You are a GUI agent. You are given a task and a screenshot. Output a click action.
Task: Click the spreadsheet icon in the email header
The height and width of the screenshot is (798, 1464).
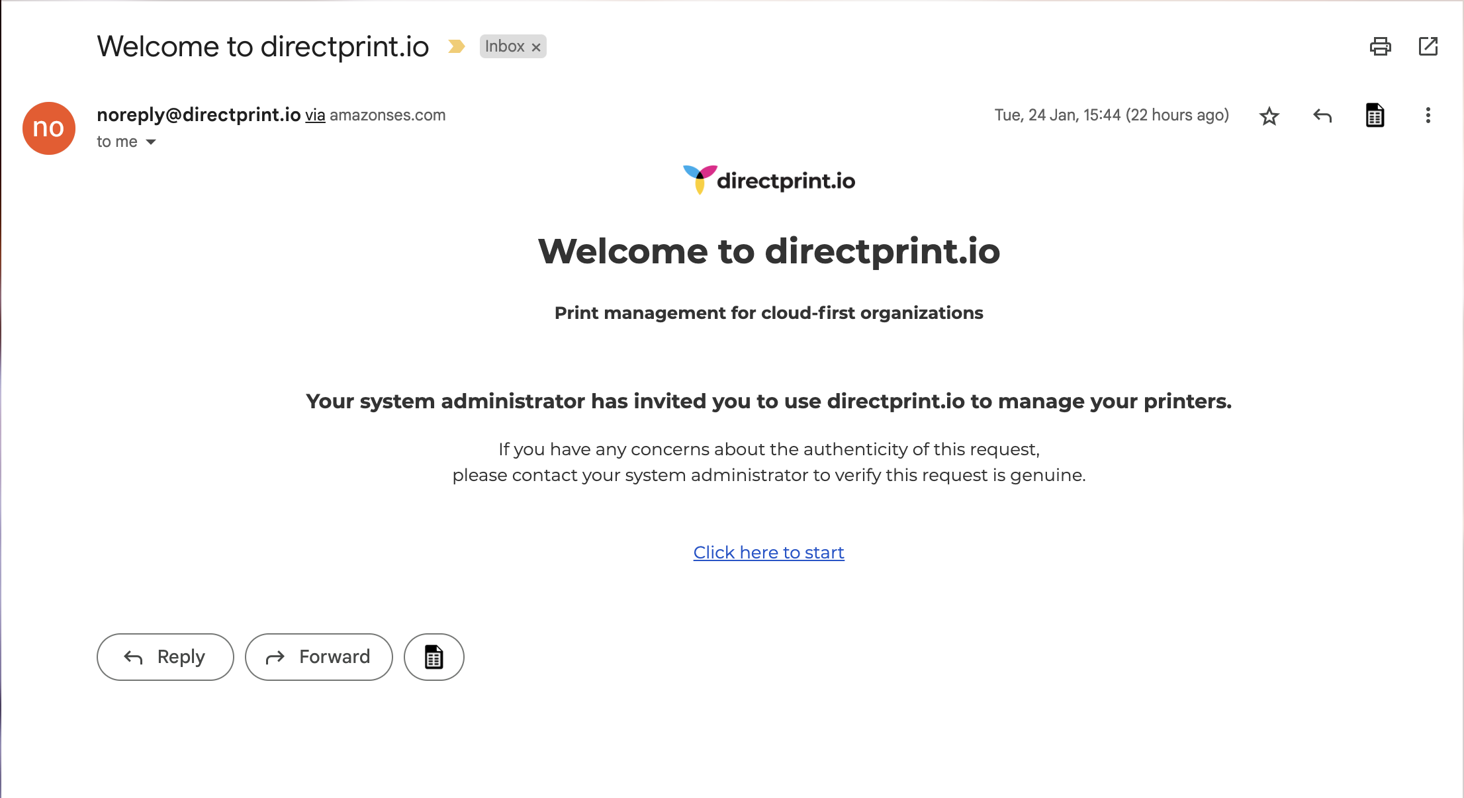(1375, 116)
